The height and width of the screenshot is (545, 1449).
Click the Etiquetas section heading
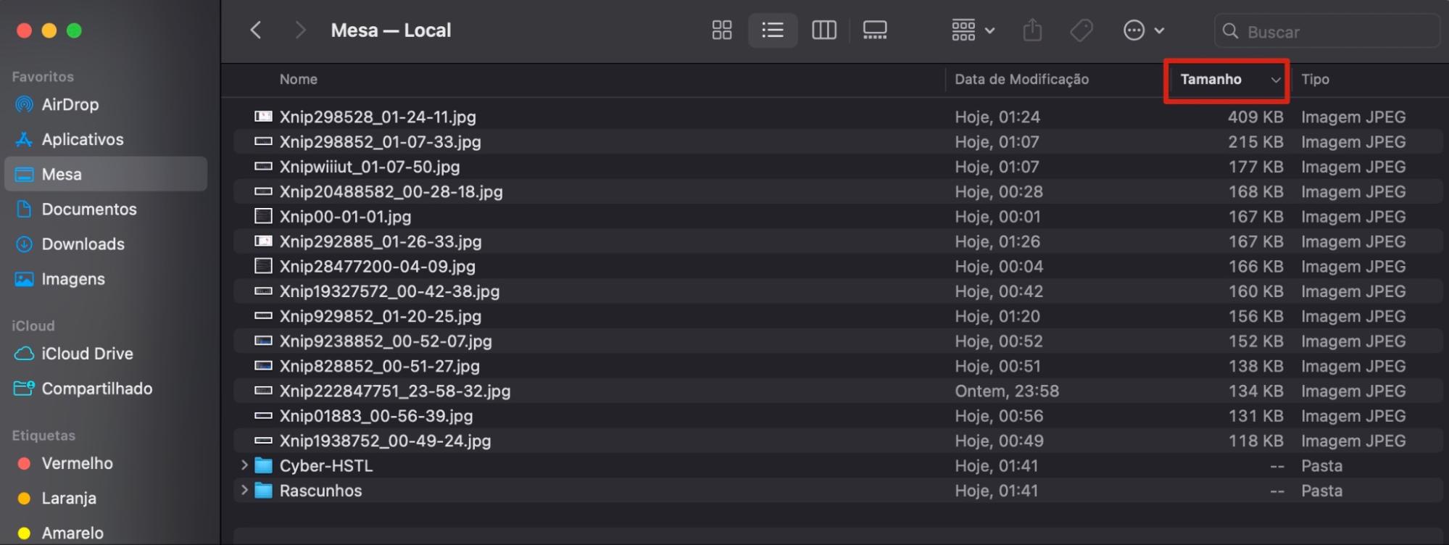pyautogui.click(x=43, y=435)
